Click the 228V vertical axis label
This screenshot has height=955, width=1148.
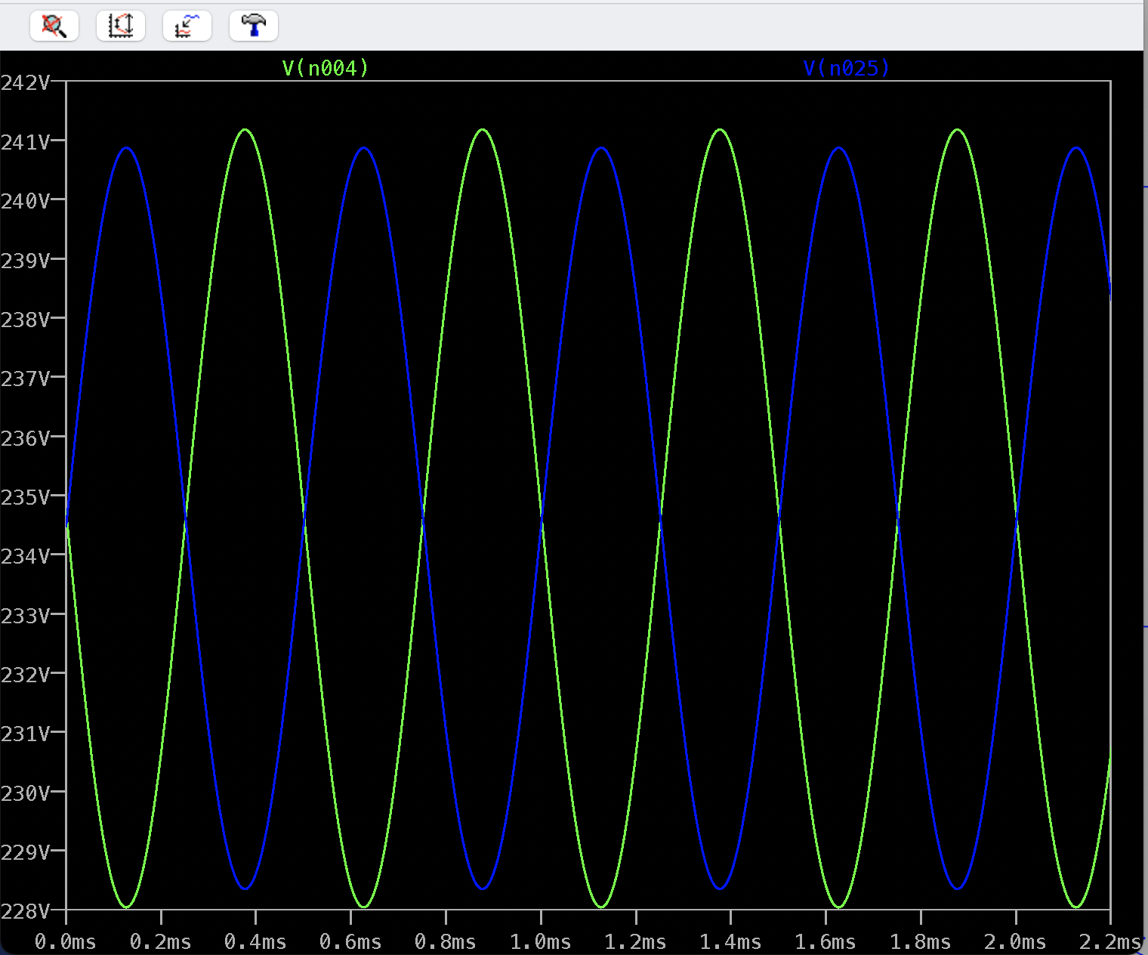coord(26,911)
